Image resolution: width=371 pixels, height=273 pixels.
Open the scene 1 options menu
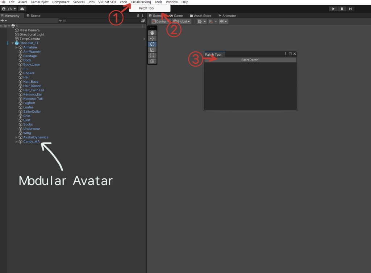pos(143,26)
